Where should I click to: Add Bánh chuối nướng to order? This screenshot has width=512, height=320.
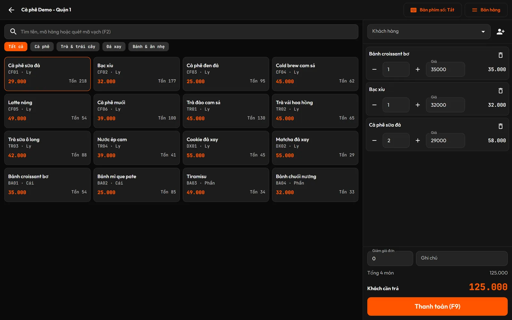(x=315, y=185)
